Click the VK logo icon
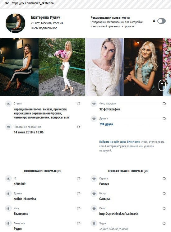 coord(7,3)
